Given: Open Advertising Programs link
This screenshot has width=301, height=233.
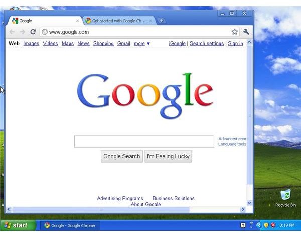Looking at the screenshot, I should click(x=120, y=198).
